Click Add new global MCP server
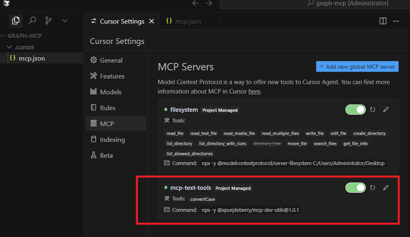This screenshot has height=237, width=410. point(357,67)
